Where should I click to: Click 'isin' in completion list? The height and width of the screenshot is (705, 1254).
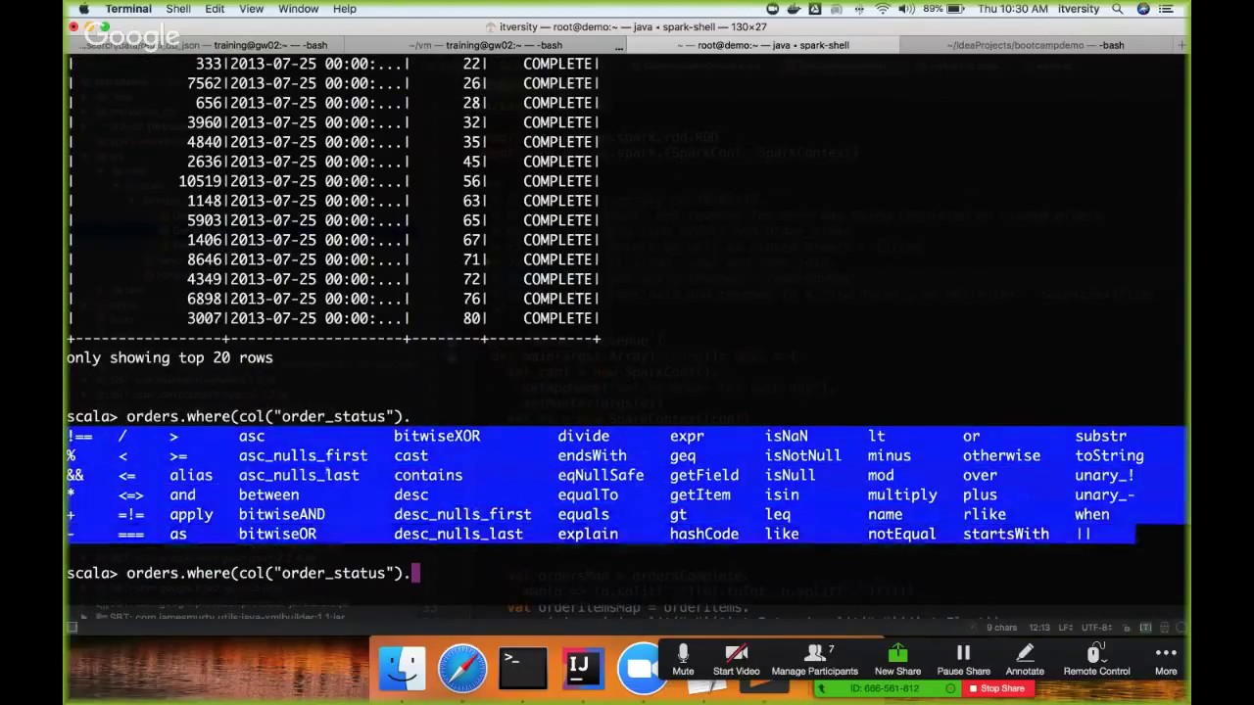[x=782, y=494]
